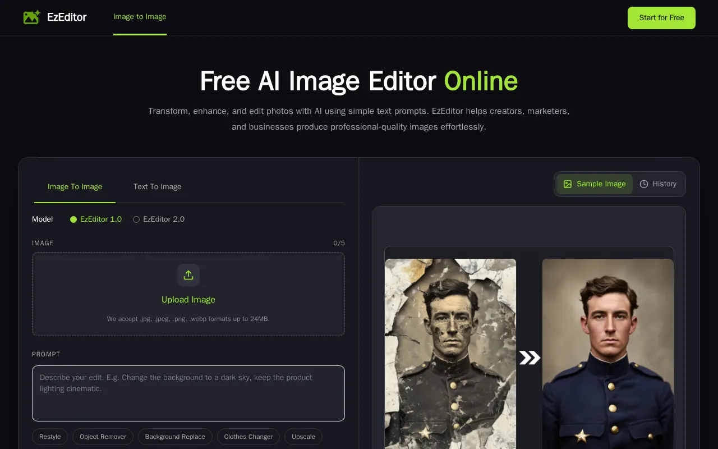Choose the Clothes Changer preset chip

pyautogui.click(x=248, y=437)
